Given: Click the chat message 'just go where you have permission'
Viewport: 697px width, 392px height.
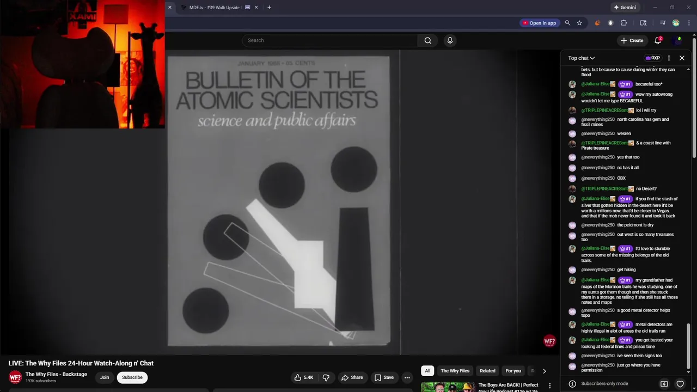Looking at the screenshot, I should (x=621, y=368).
